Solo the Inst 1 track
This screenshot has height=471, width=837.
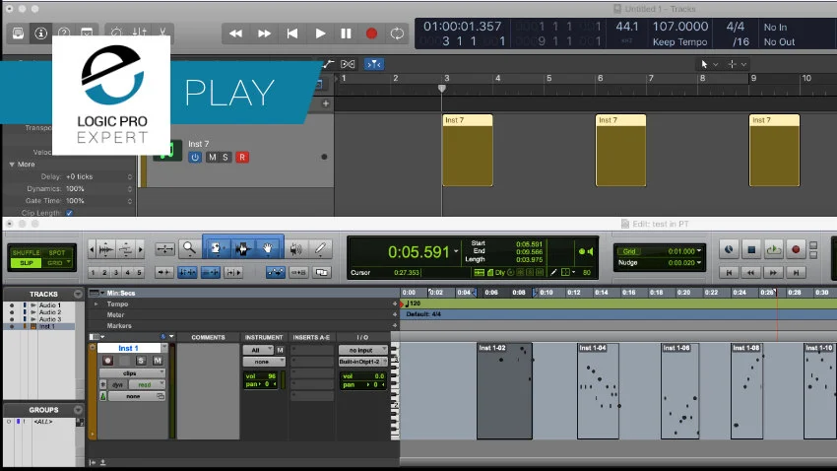tap(141, 361)
